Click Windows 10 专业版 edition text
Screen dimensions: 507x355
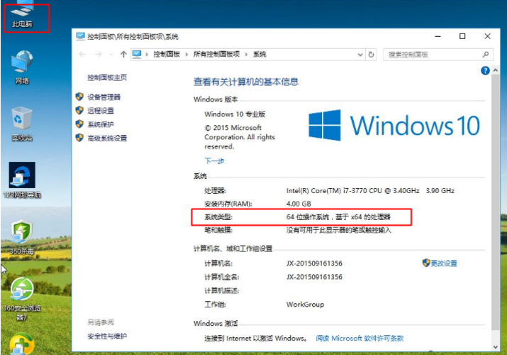click(235, 114)
